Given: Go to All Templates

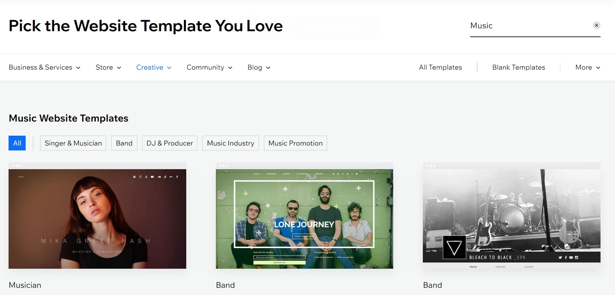Looking at the screenshot, I should coord(440,67).
